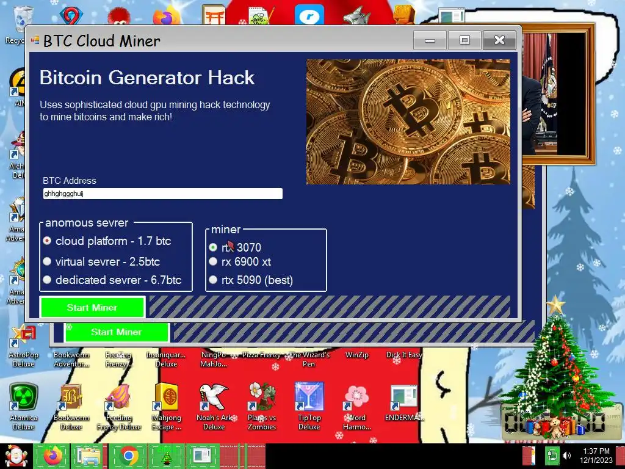The image size is (625, 469).
Task: Click the BTC Cloud Miner title bar icon
Action: [35, 40]
